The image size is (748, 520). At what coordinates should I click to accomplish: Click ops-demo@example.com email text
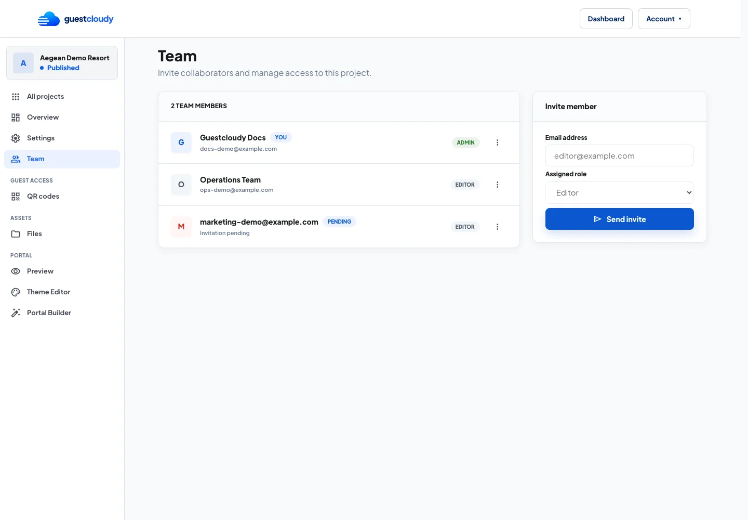point(236,190)
